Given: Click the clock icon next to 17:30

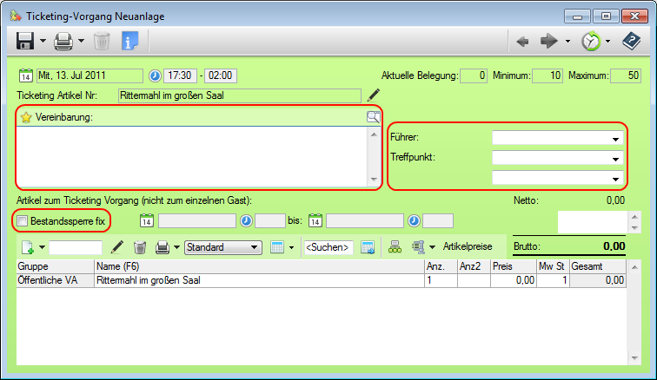Looking at the screenshot, I should coord(156,75).
